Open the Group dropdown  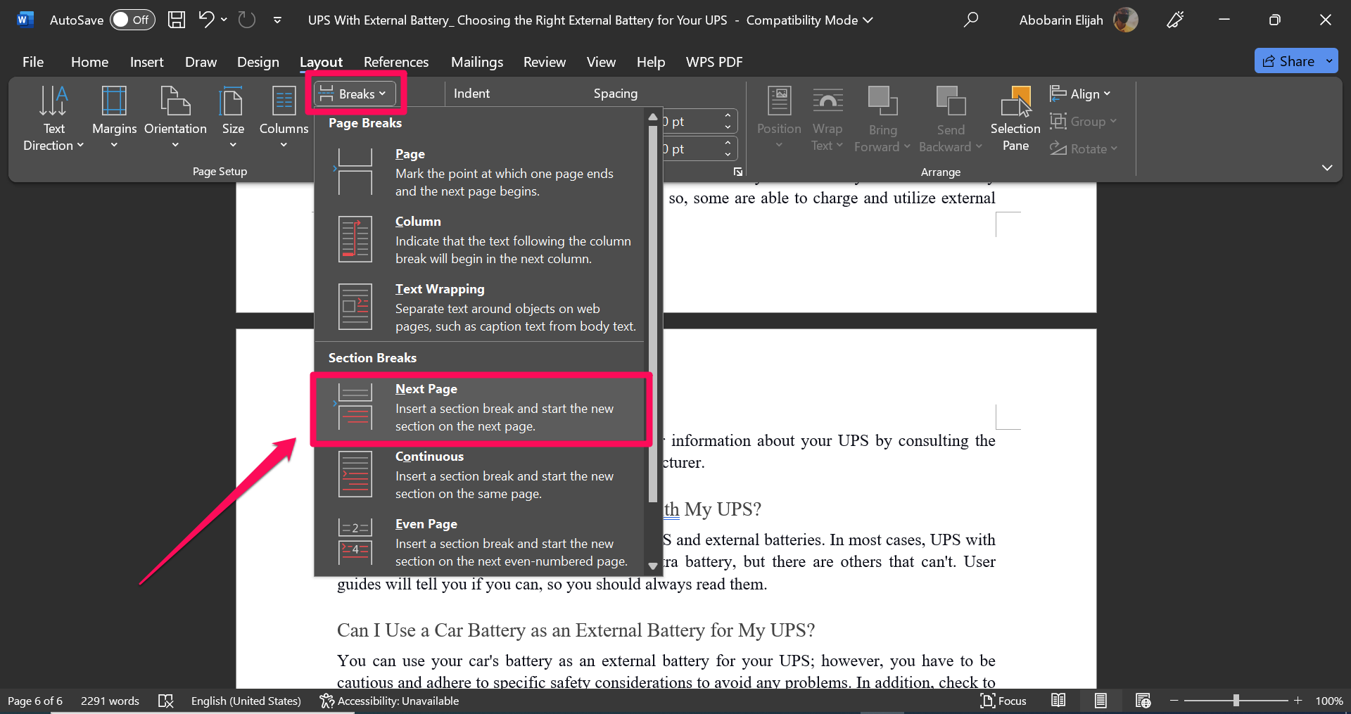pyautogui.click(x=1084, y=121)
